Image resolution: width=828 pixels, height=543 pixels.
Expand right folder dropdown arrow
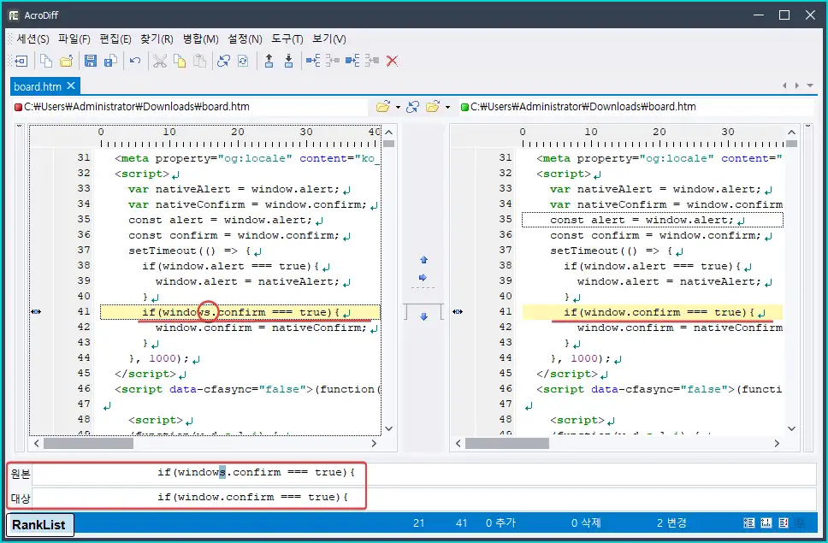pyautogui.click(x=448, y=107)
